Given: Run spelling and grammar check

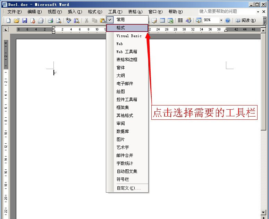Looking at the screenshot, I should (x=69, y=20).
